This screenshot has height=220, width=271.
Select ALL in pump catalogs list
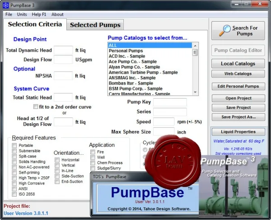(150, 45)
